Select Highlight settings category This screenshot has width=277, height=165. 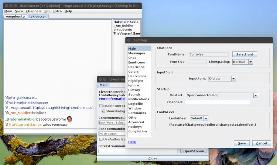[x=139, y=81]
